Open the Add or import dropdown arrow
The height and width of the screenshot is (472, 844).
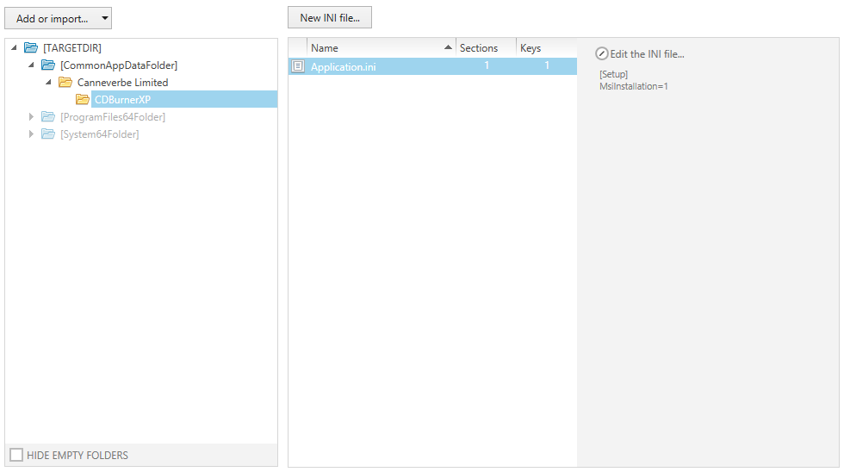(x=105, y=18)
